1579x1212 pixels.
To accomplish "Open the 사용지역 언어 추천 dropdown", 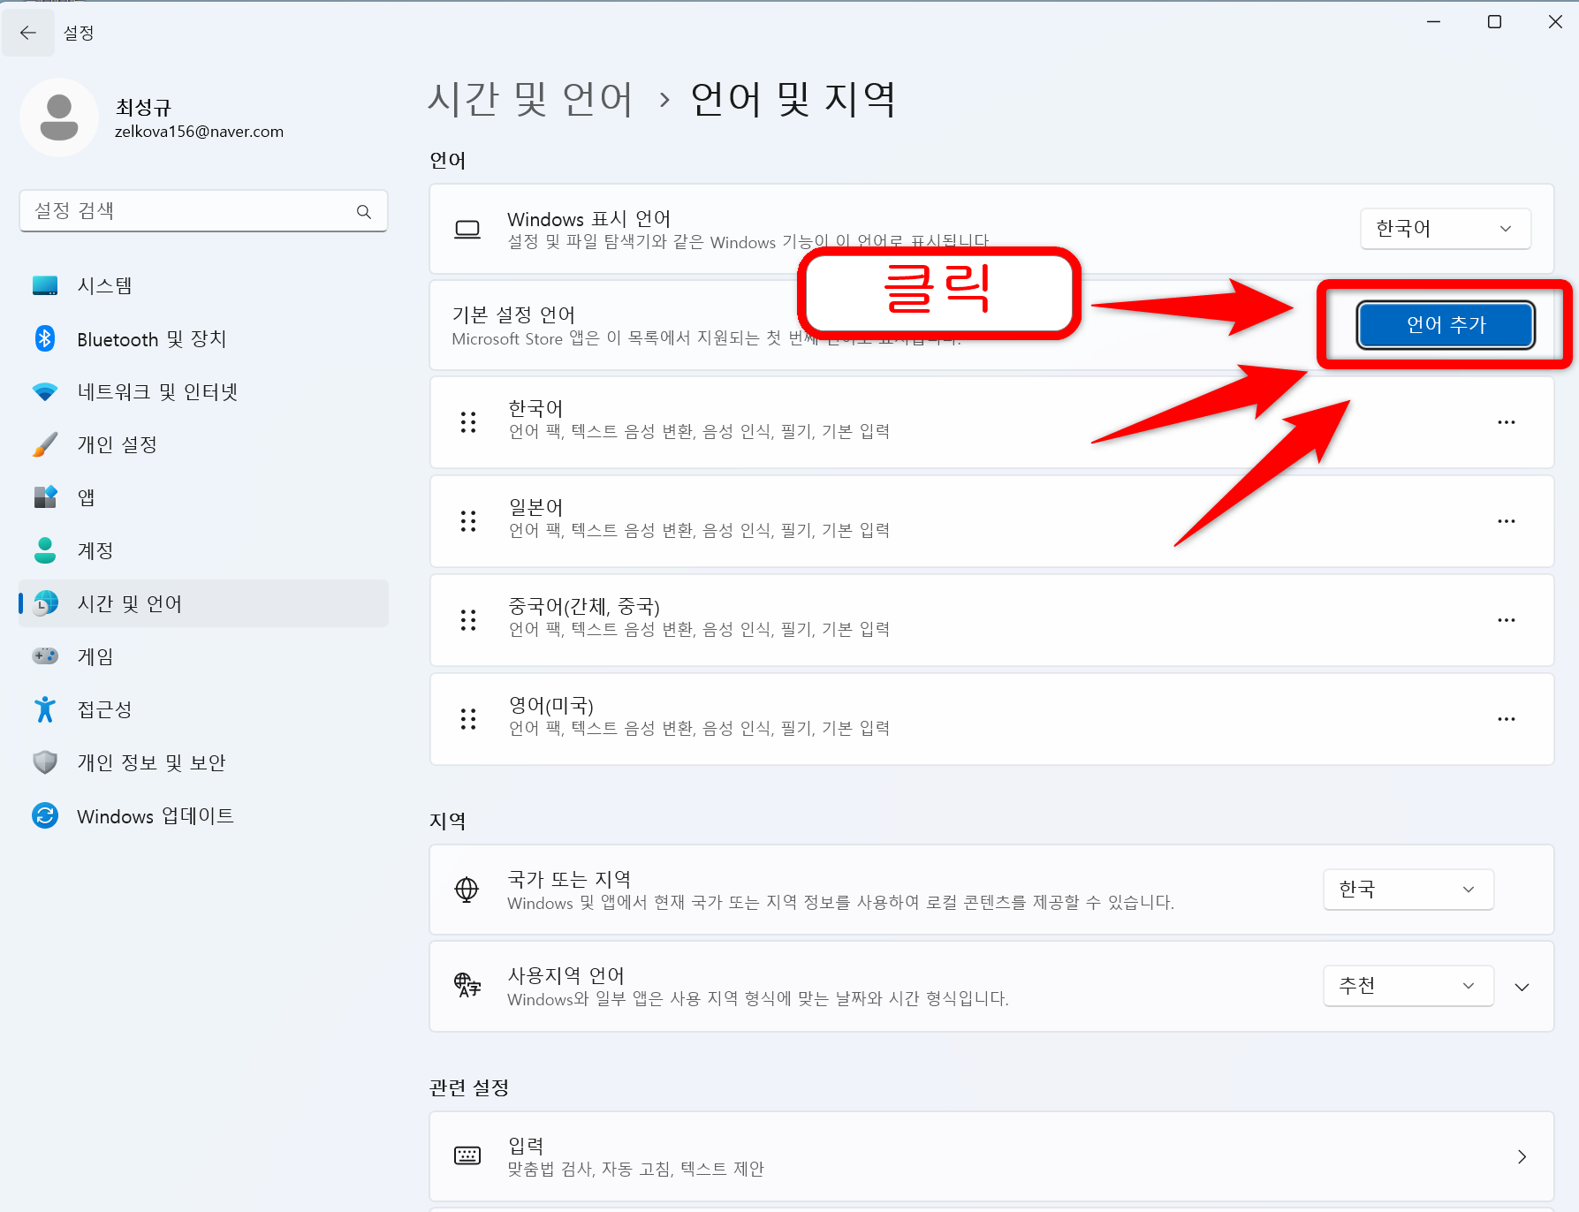I will pos(1408,986).
